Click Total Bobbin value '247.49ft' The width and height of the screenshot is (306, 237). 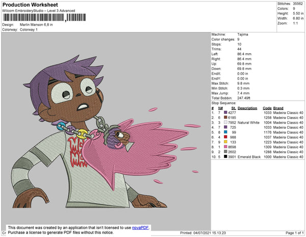(x=244, y=98)
